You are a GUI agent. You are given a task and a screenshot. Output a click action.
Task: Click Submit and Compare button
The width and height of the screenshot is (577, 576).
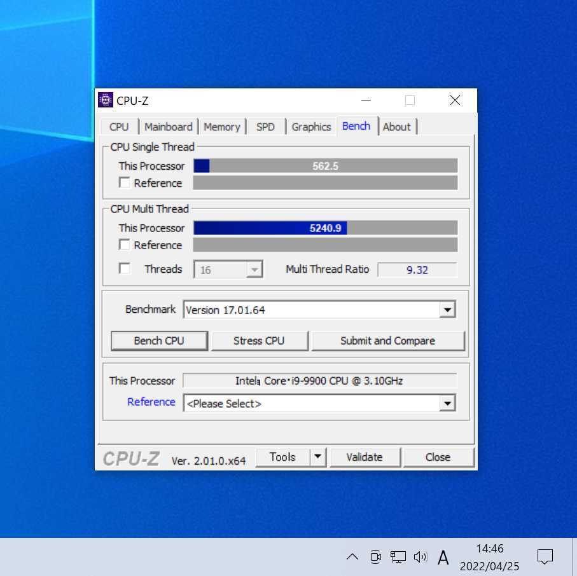(x=388, y=341)
